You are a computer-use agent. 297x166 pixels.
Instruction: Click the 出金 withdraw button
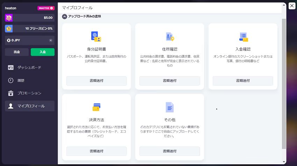[17, 52]
